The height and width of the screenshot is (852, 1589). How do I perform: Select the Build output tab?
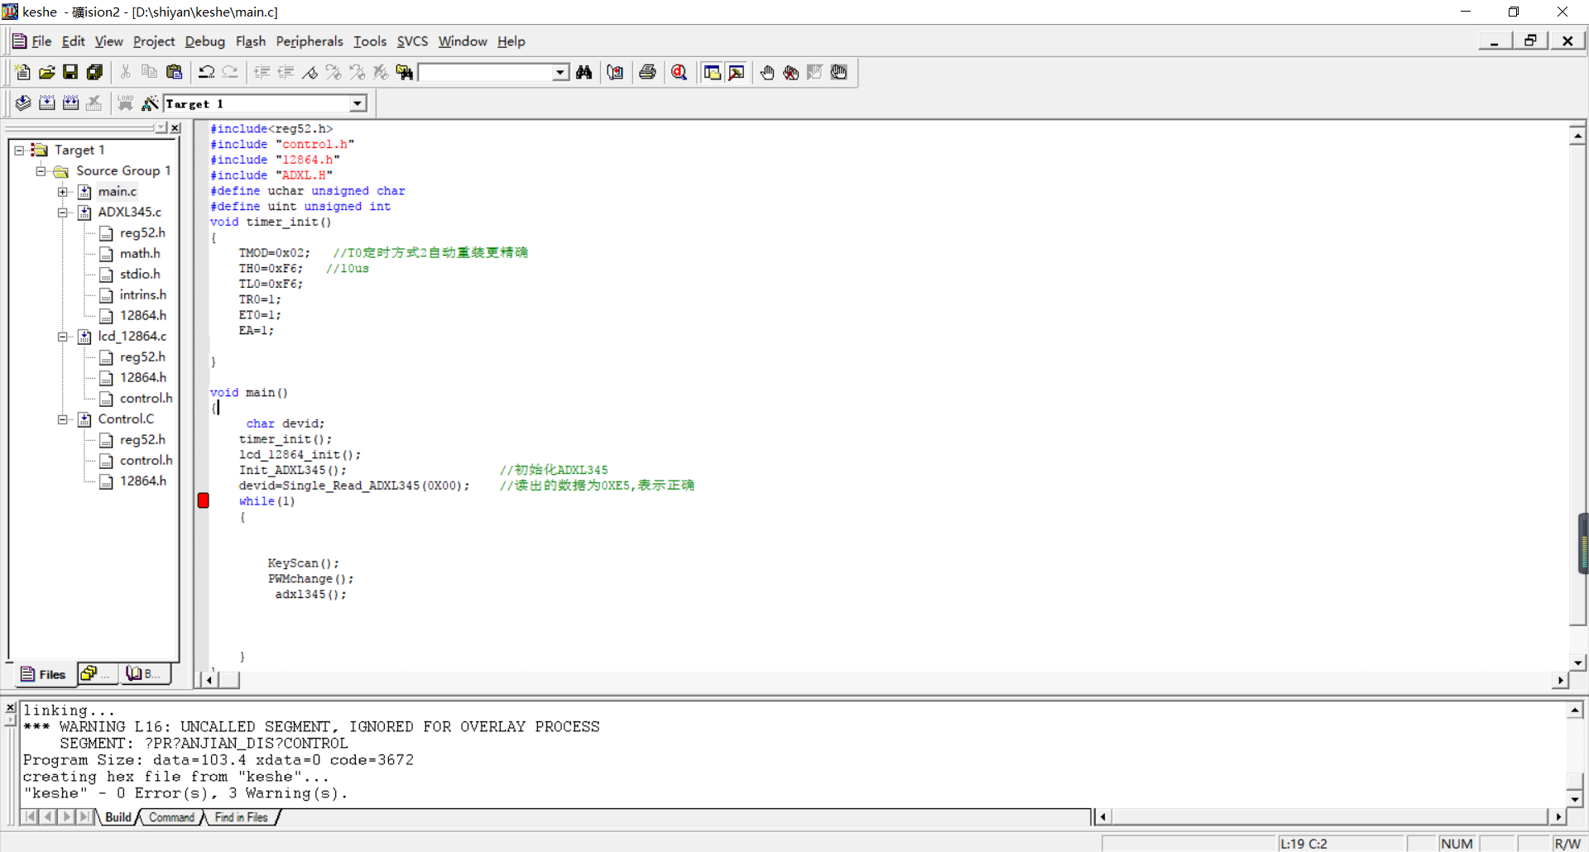[x=118, y=817]
